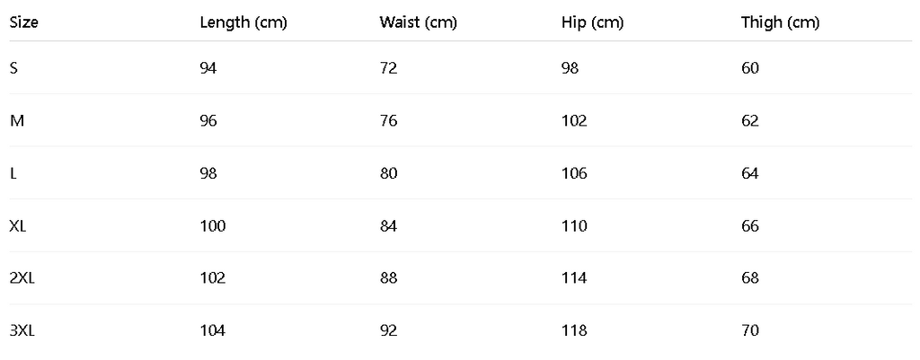Click the waist value 76 for size M
This screenshot has width=920, height=360.
click(388, 121)
